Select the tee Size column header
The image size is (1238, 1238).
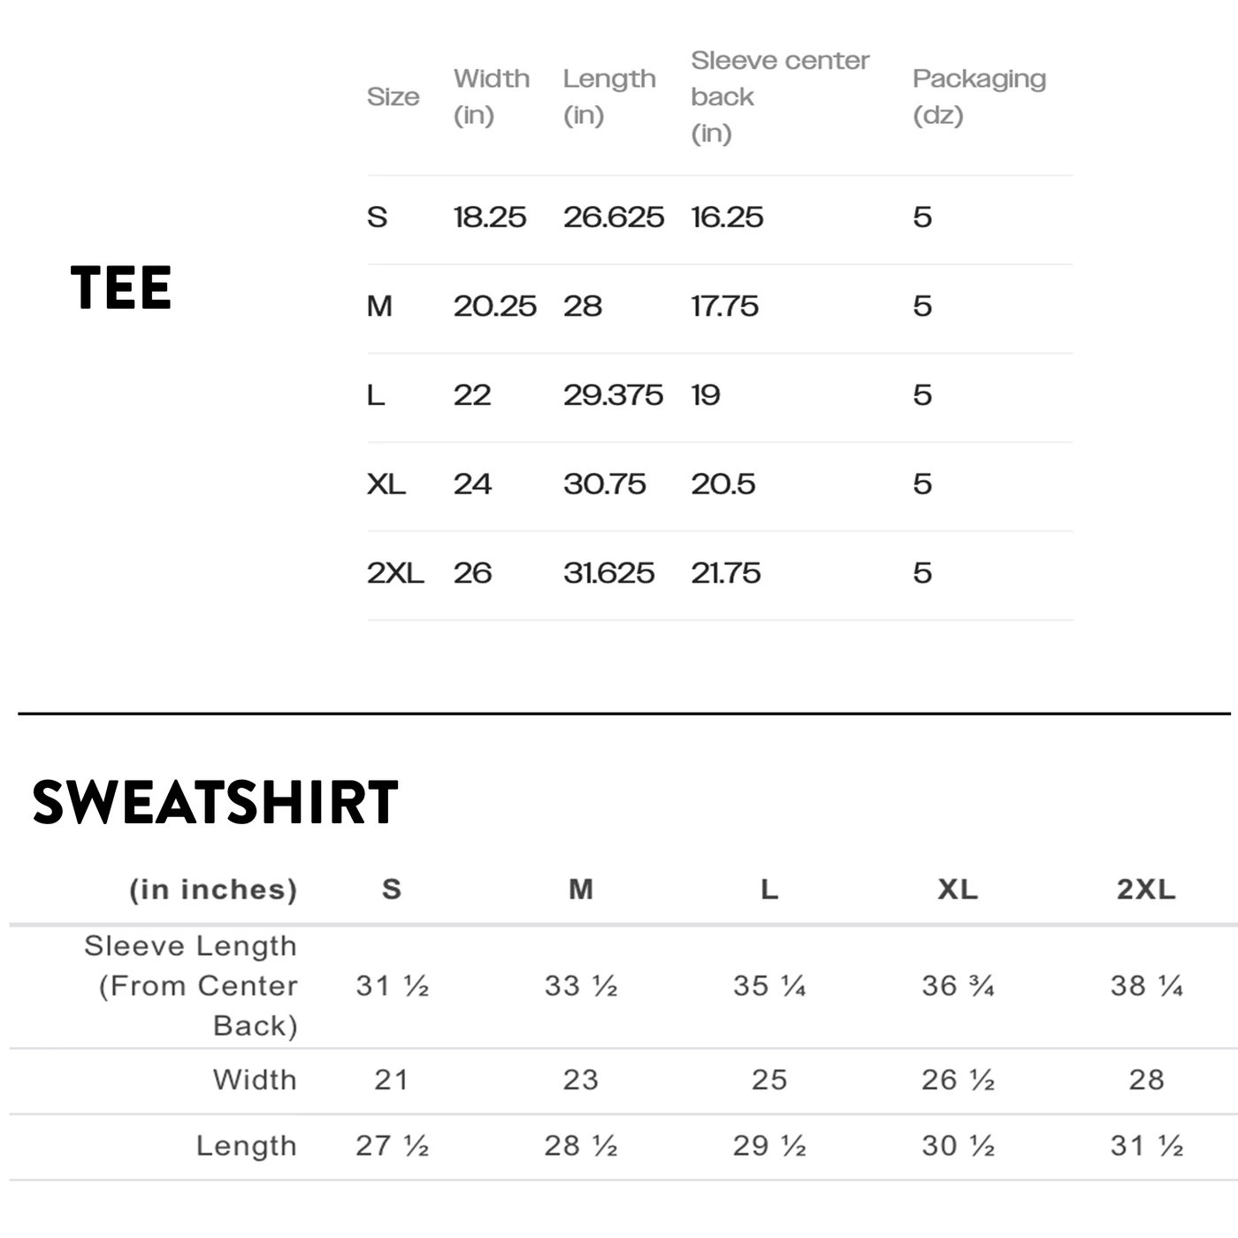coord(393,96)
